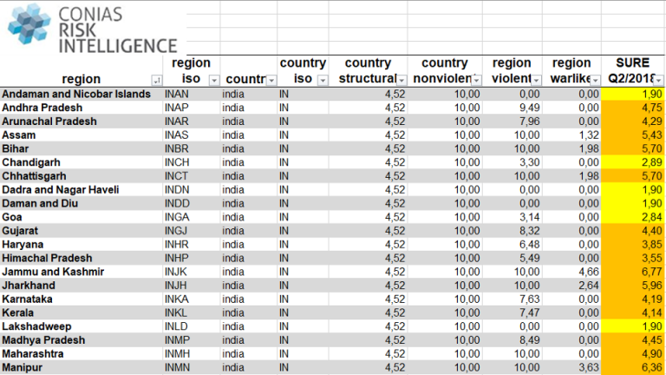Select the INGA region iso cell
The image size is (666, 375).
point(177,217)
